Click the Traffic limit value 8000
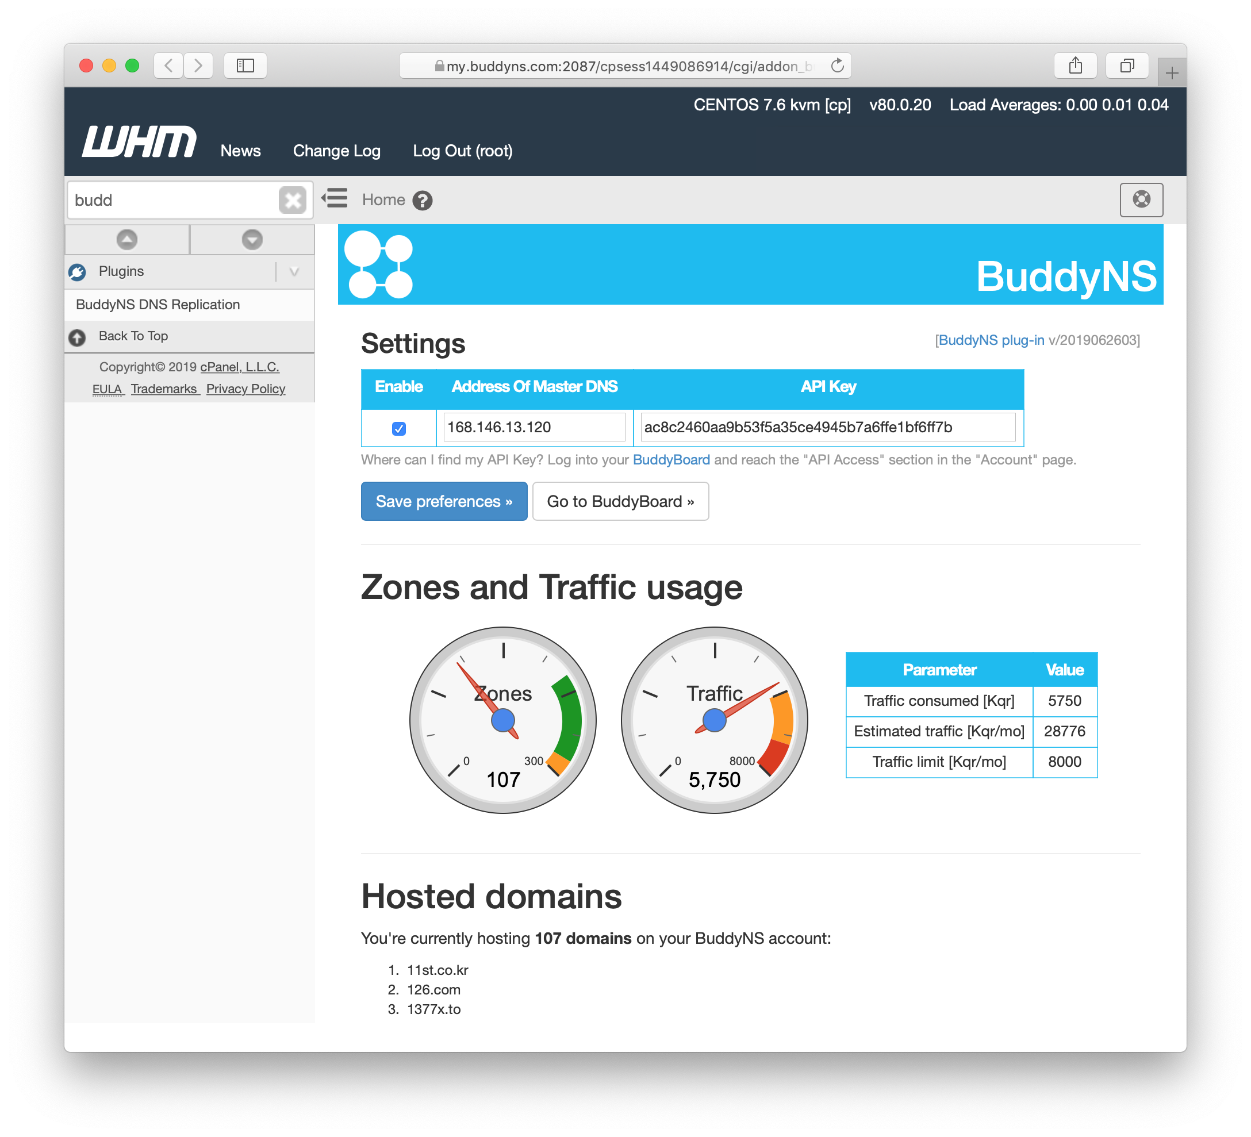 pyautogui.click(x=1064, y=762)
